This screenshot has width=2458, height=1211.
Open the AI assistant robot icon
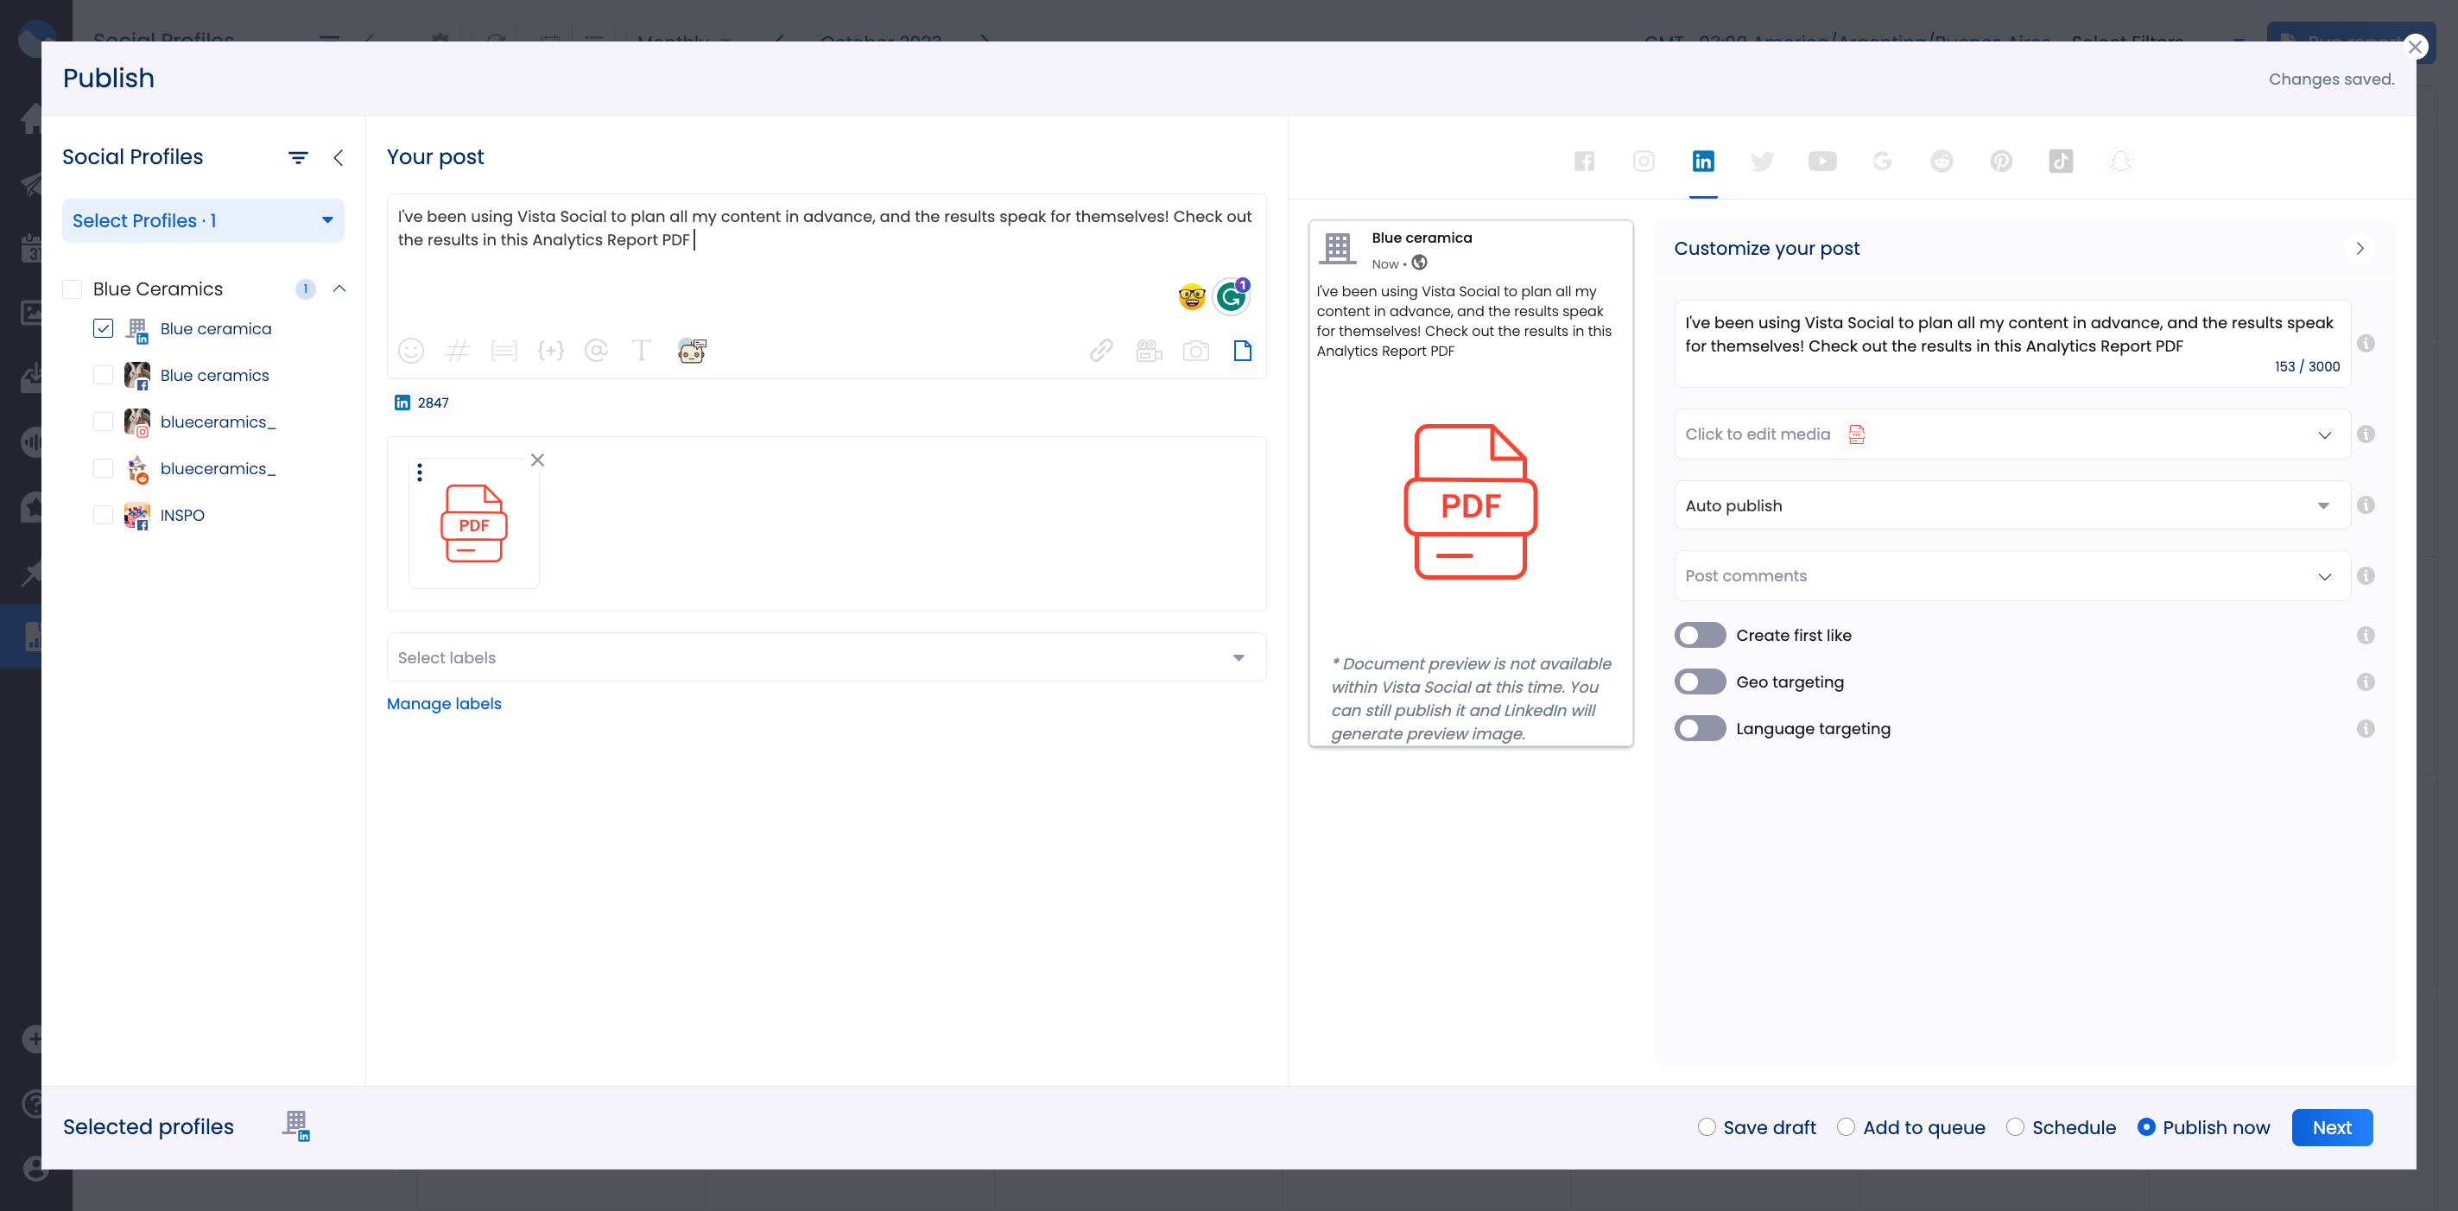(692, 352)
